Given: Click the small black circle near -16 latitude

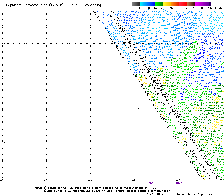Looking at the screenshot, I should pyautogui.click(x=138, y=109).
